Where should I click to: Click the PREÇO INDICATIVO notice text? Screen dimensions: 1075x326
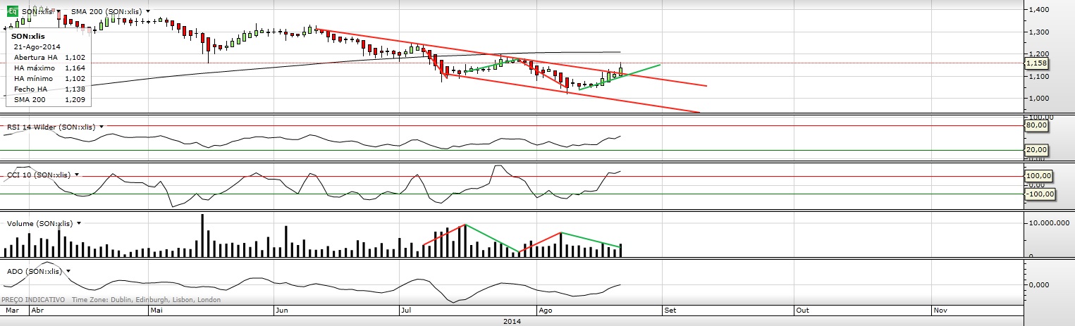pos(33,300)
